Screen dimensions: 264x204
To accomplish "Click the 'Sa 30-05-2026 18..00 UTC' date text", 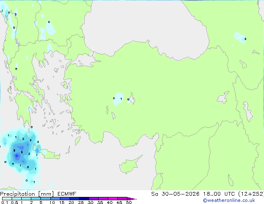I will [x=193, y=194].
